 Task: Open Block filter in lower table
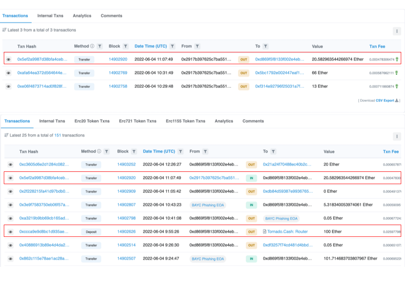(134, 152)
